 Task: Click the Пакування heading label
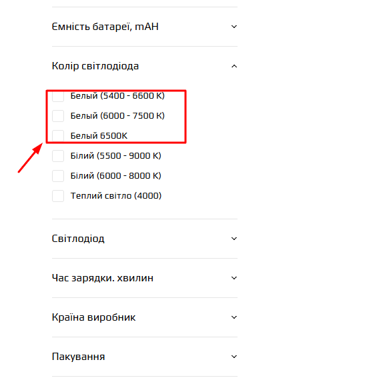pyautogui.click(x=78, y=357)
